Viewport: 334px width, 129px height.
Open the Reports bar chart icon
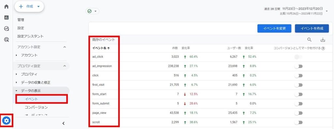(7, 18)
